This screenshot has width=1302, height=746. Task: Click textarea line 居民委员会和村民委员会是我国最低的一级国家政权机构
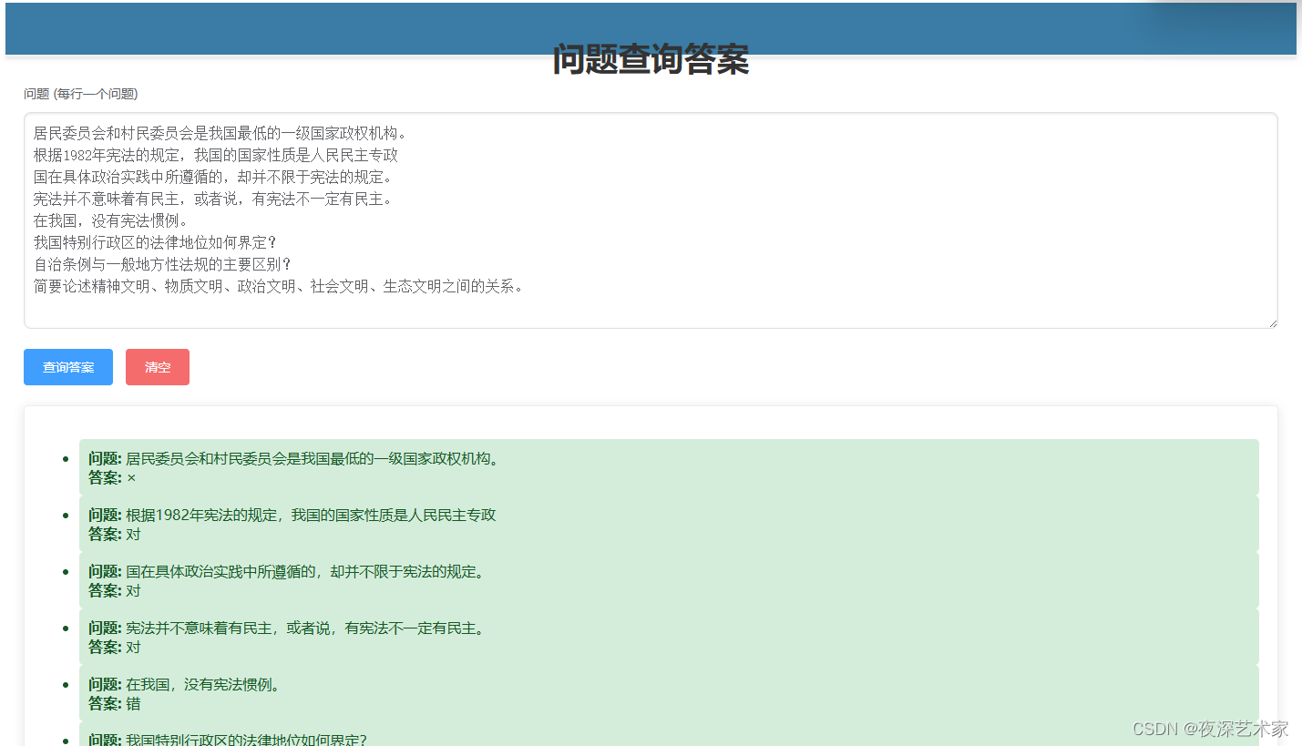pos(221,134)
